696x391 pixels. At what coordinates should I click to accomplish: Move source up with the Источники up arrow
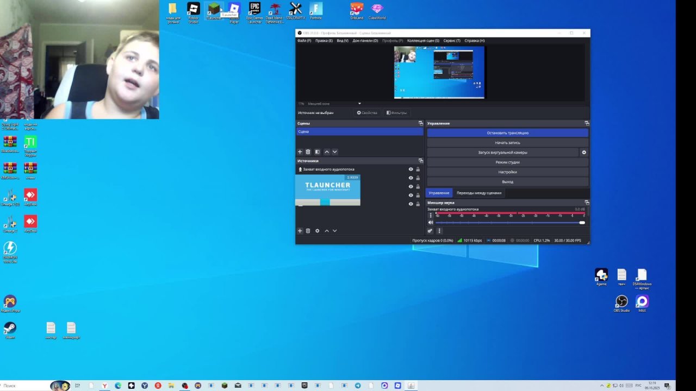(x=327, y=231)
